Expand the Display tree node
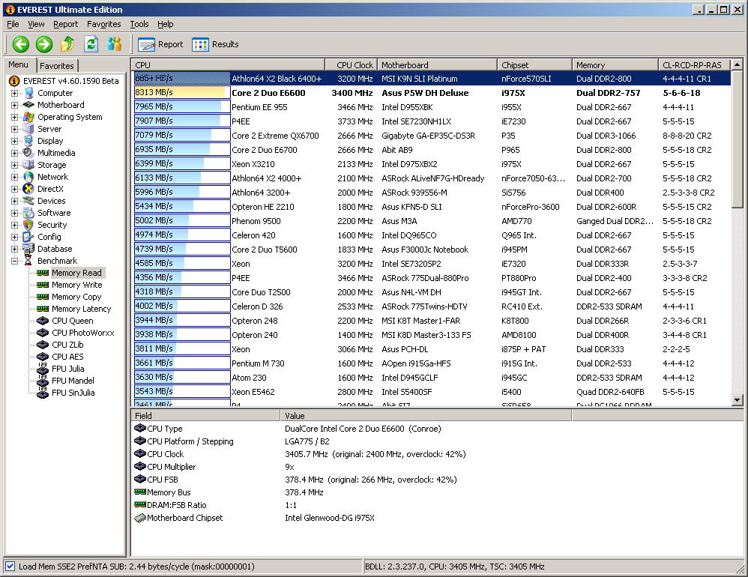Image resolution: width=748 pixels, height=577 pixels. 14,141
